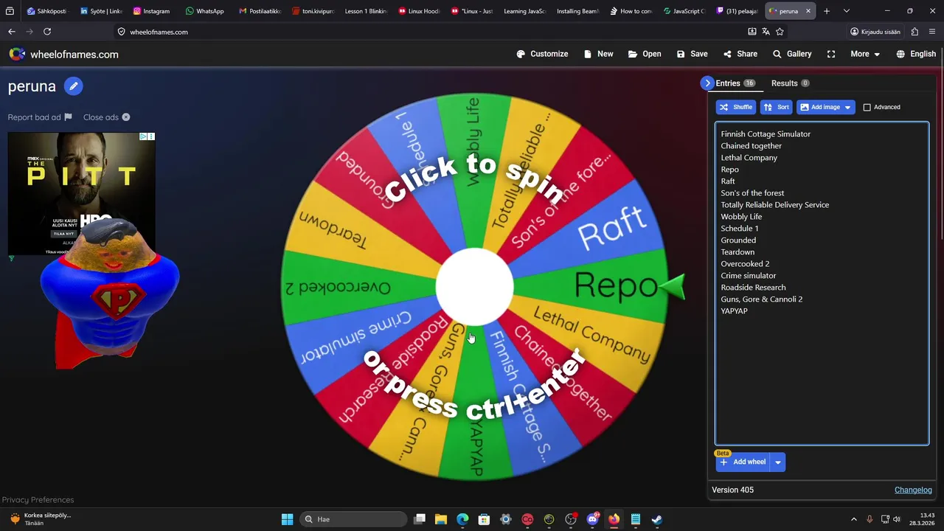Open Privacy Preferences
This screenshot has width=944, height=531.
pos(38,499)
